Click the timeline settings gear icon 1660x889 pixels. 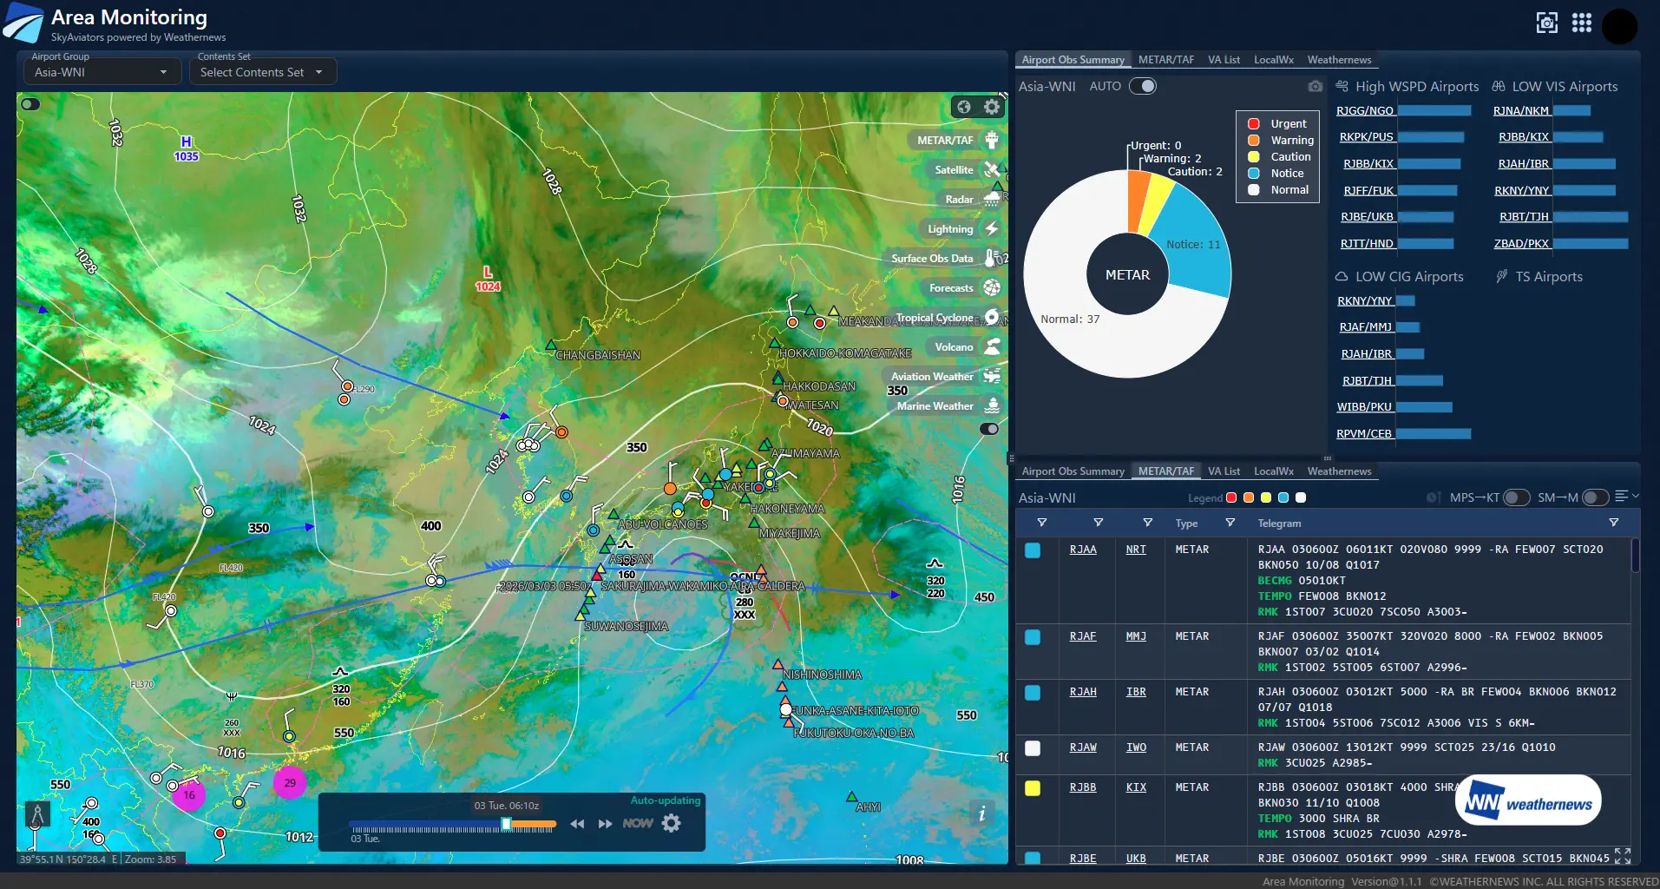(672, 823)
